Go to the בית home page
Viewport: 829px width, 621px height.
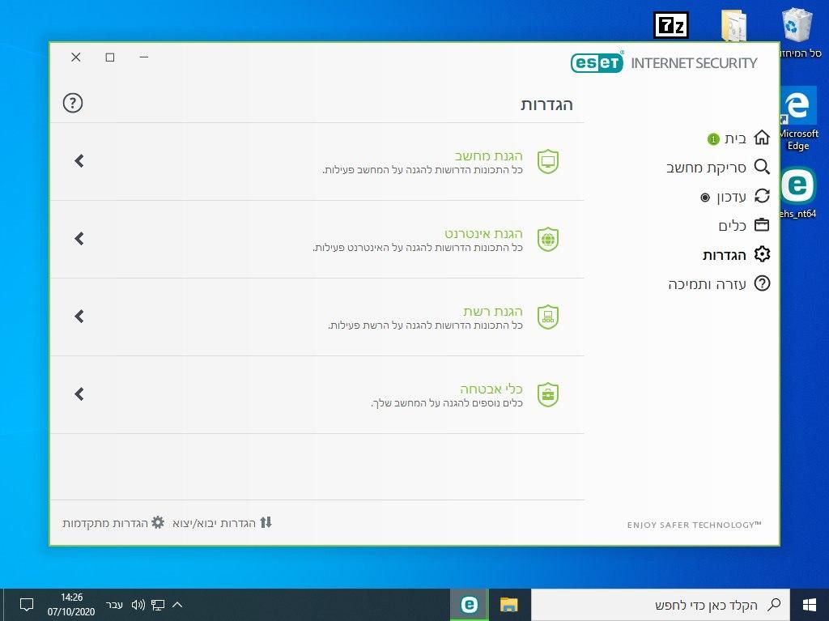735,138
